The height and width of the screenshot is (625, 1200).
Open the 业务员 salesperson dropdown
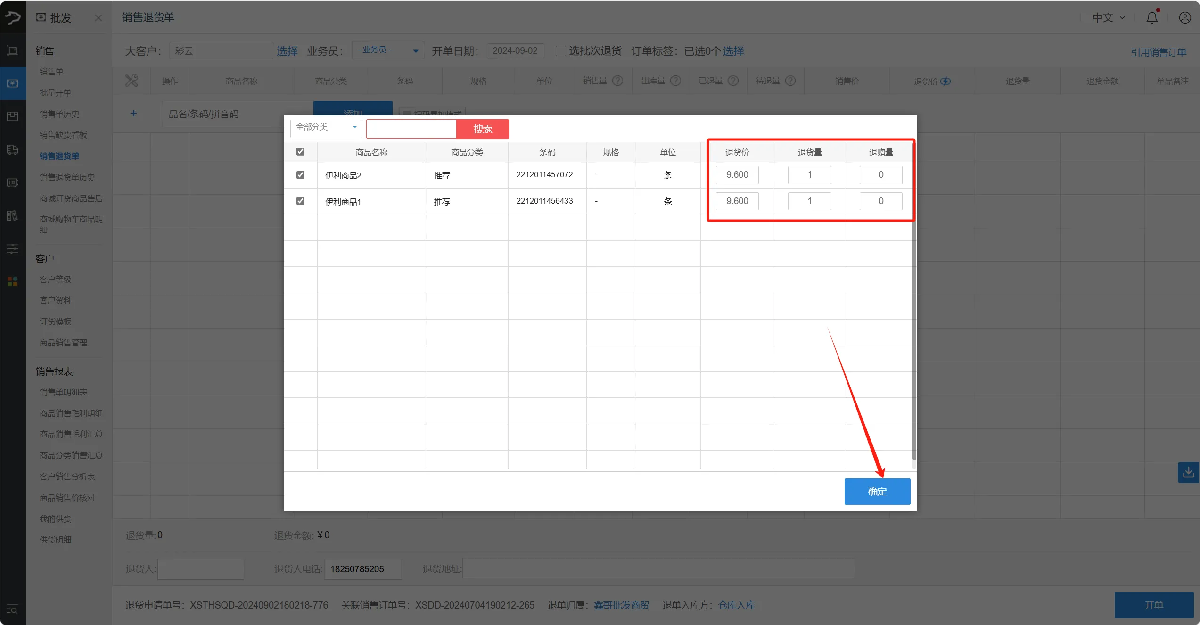click(x=388, y=50)
